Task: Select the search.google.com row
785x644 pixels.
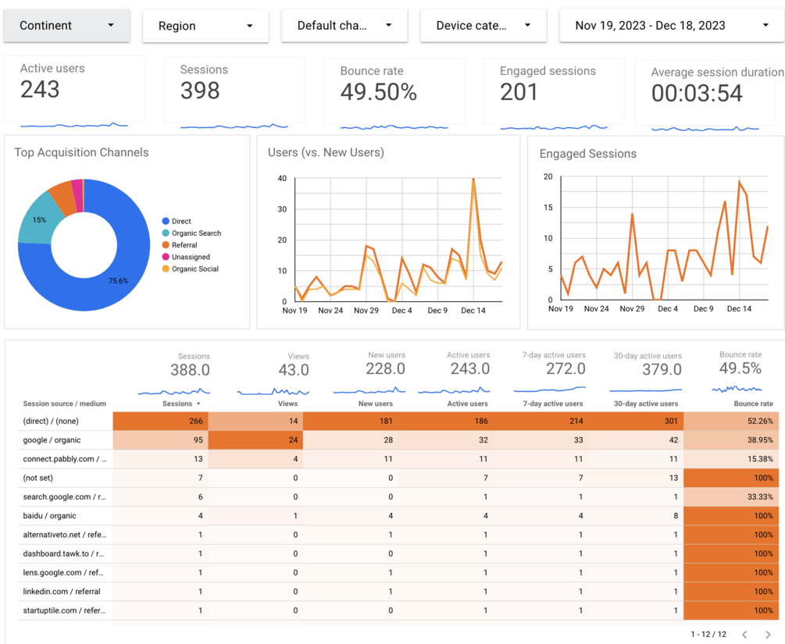Action: point(398,497)
